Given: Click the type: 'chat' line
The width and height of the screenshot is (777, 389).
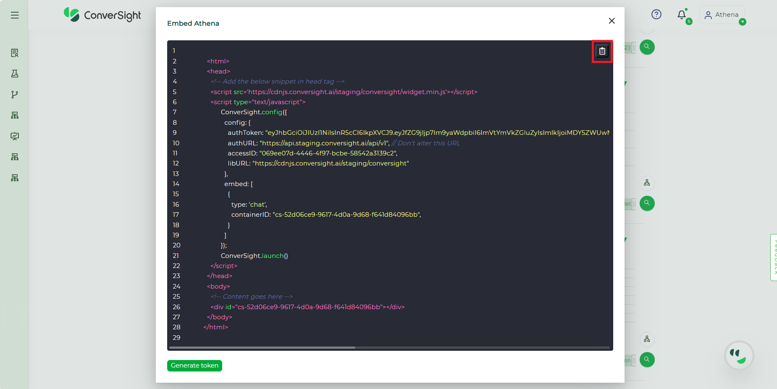Looking at the screenshot, I should tap(249, 205).
